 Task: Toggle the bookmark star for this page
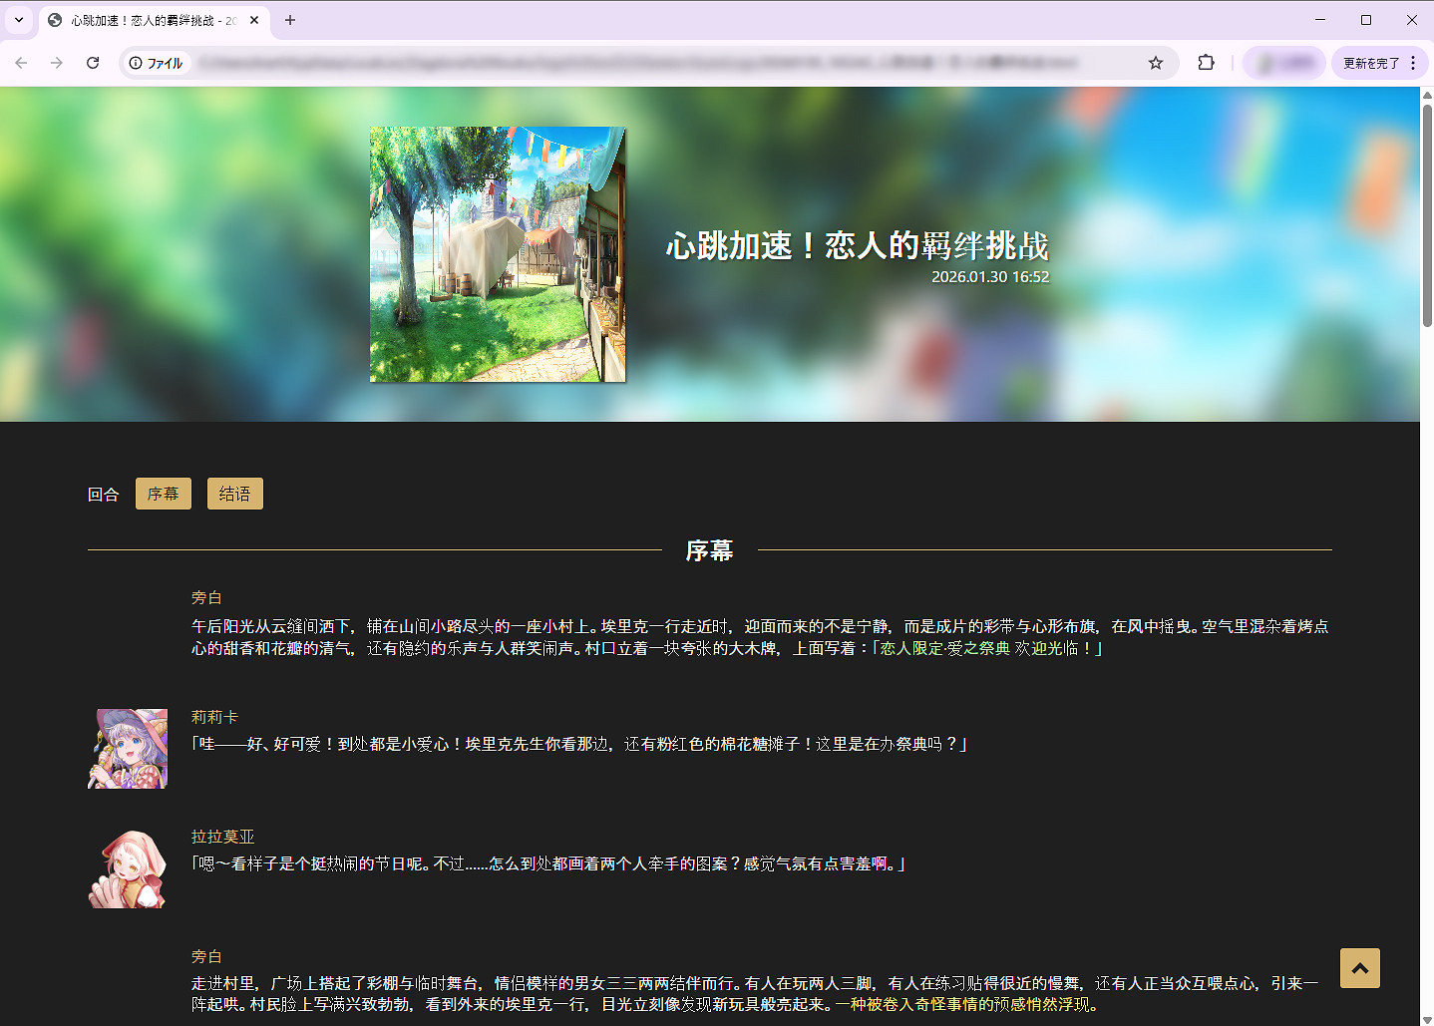pos(1156,62)
